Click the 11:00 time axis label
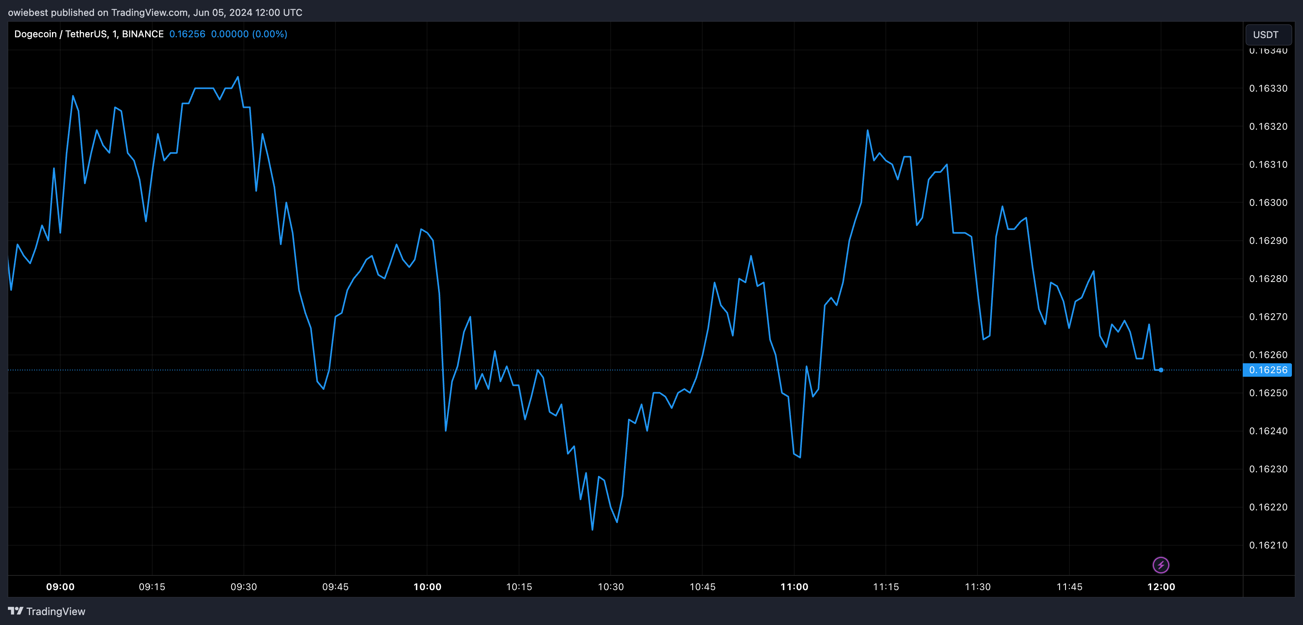Screen dimensions: 1303x625 pos(794,587)
